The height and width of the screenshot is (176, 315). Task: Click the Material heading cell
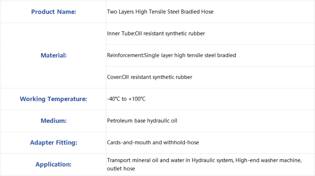pos(53,55)
